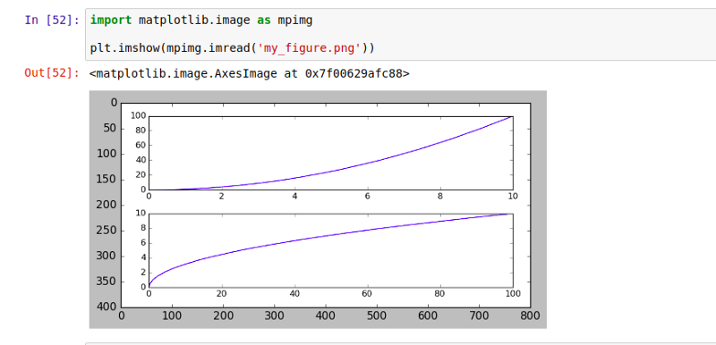This screenshot has width=716, height=345.
Task: Click the lower subplot with square-root curve
Action: tap(330, 250)
